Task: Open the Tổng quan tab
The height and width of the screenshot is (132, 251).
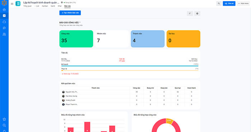Action: coord(28,6)
